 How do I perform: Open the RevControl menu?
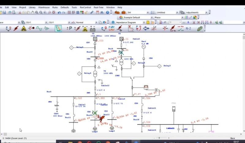click(85, 7)
